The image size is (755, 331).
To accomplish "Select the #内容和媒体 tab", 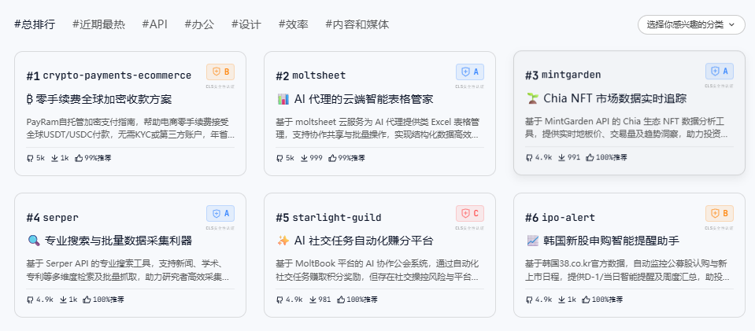I will pyautogui.click(x=357, y=24).
